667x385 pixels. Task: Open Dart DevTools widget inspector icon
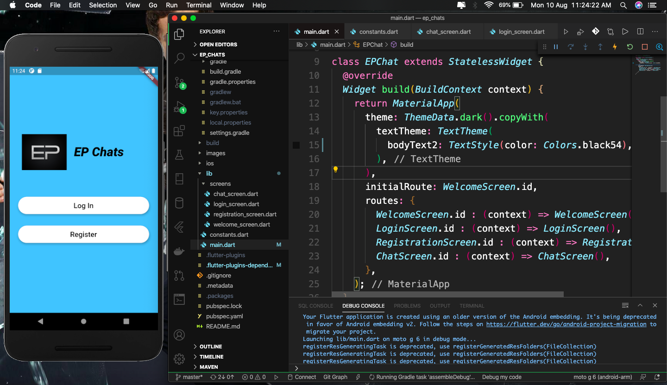[660, 47]
